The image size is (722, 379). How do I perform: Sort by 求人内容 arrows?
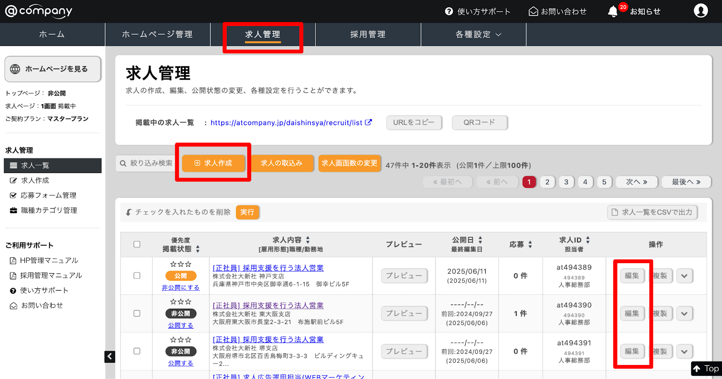tap(308, 240)
